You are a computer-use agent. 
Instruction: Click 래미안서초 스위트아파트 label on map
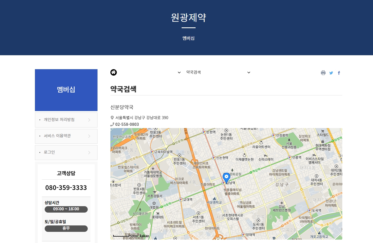201,165
